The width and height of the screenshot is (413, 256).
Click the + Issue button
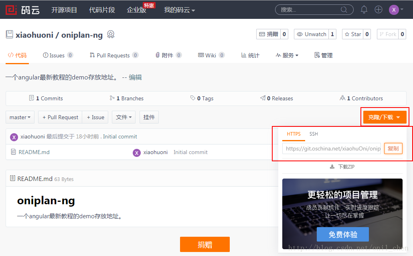95,117
